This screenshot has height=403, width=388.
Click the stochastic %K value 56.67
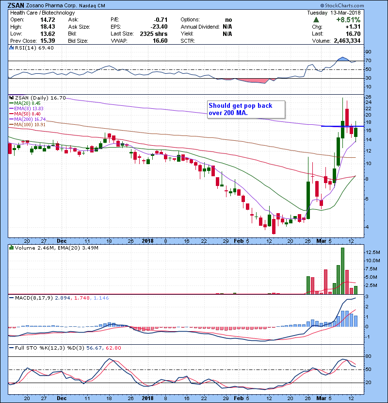(x=93, y=348)
